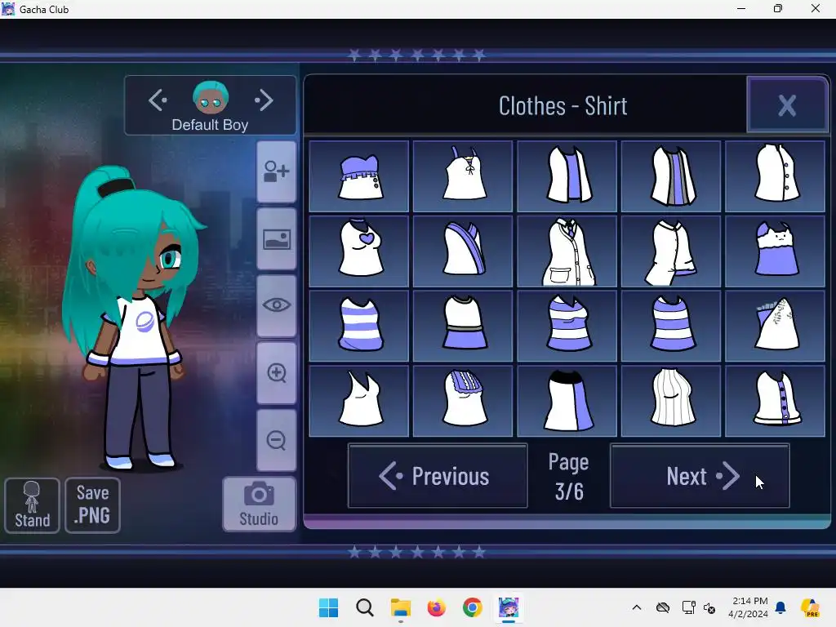Open the background image picker icon
The height and width of the screenshot is (627, 836).
pyautogui.click(x=276, y=239)
